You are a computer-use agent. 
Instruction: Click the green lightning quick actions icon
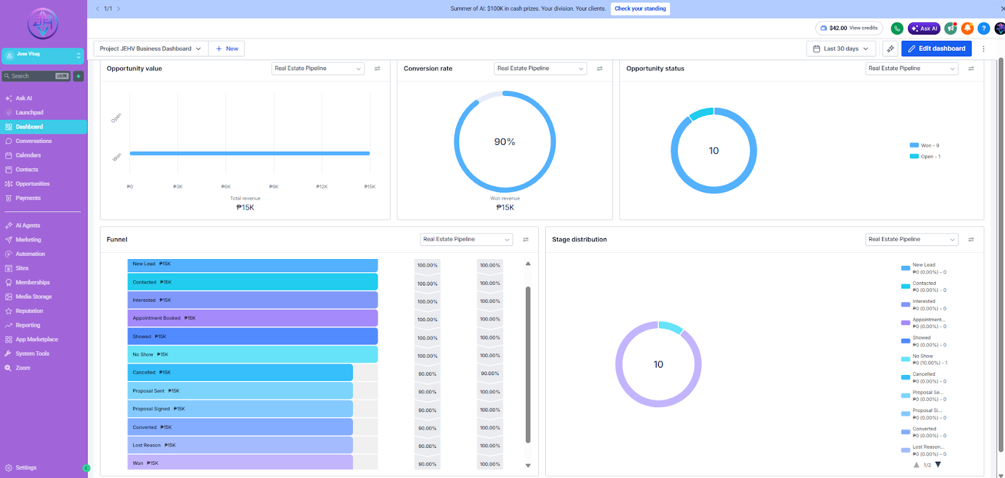79,76
